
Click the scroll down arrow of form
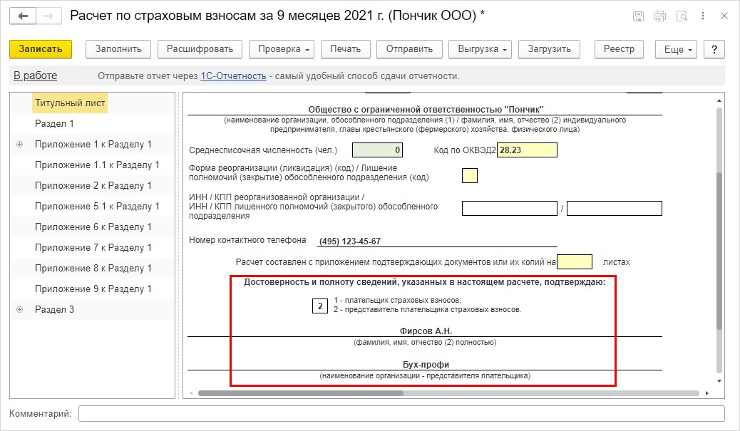[x=719, y=381]
